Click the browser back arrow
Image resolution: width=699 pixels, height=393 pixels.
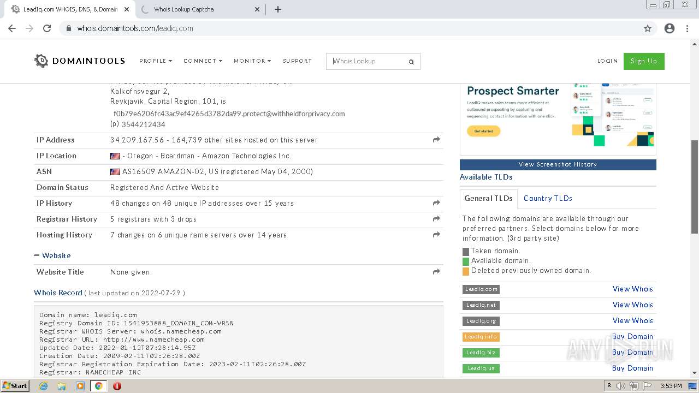(x=12, y=28)
